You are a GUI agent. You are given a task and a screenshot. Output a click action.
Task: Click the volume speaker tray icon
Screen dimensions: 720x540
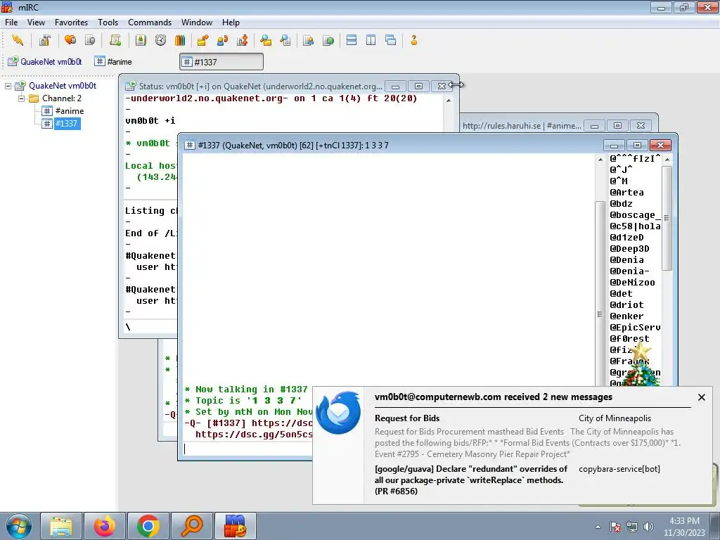point(648,527)
